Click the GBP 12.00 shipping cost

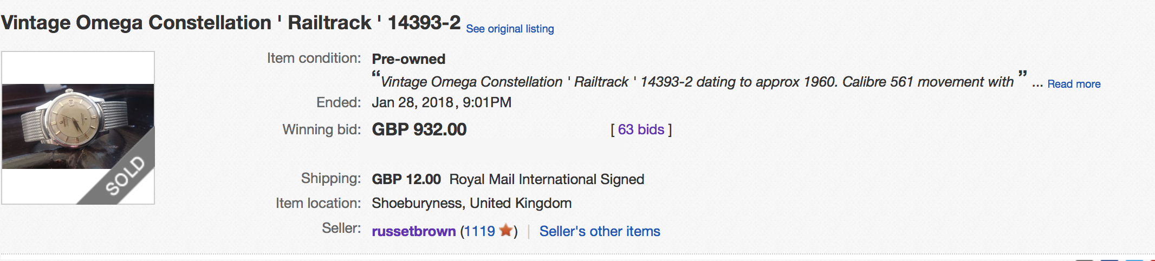(406, 179)
